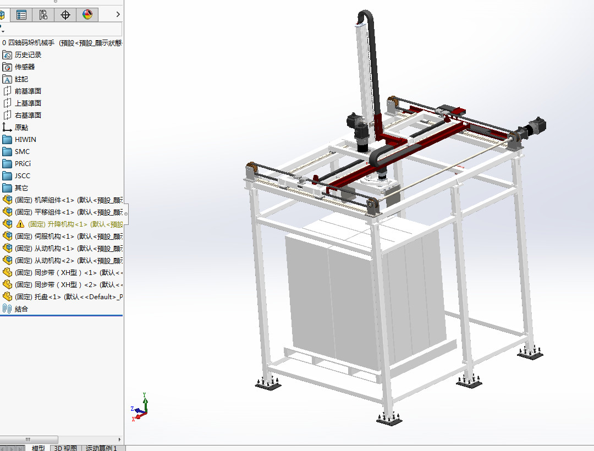Select the (固定) 平移组件<1> row text
The image size is (594, 451).
point(69,212)
